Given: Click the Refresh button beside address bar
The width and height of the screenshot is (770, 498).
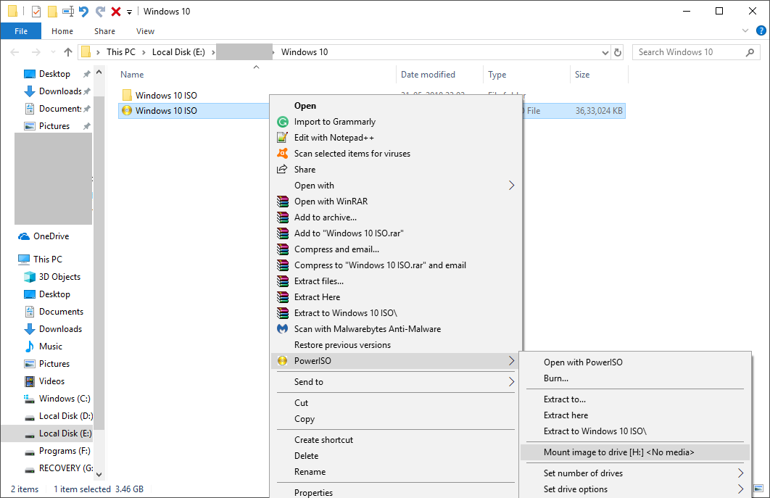Looking at the screenshot, I should click(x=618, y=52).
